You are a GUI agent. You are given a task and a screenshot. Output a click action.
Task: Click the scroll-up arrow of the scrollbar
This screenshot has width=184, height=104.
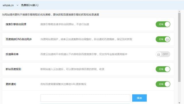tap(179, 11)
